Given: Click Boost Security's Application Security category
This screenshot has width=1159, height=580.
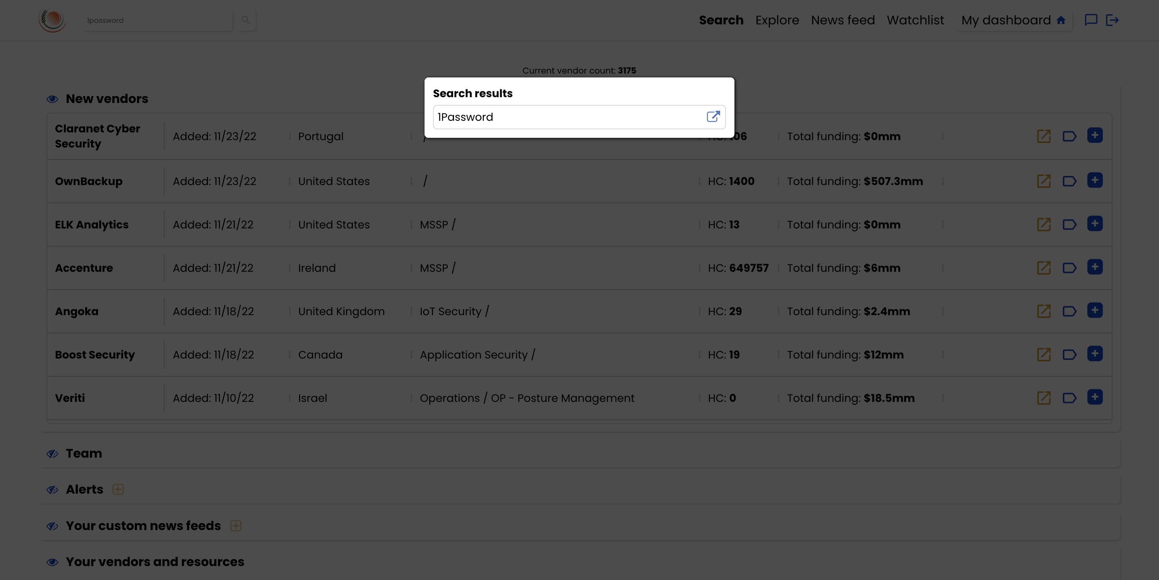Looking at the screenshot, I should 477,355.
